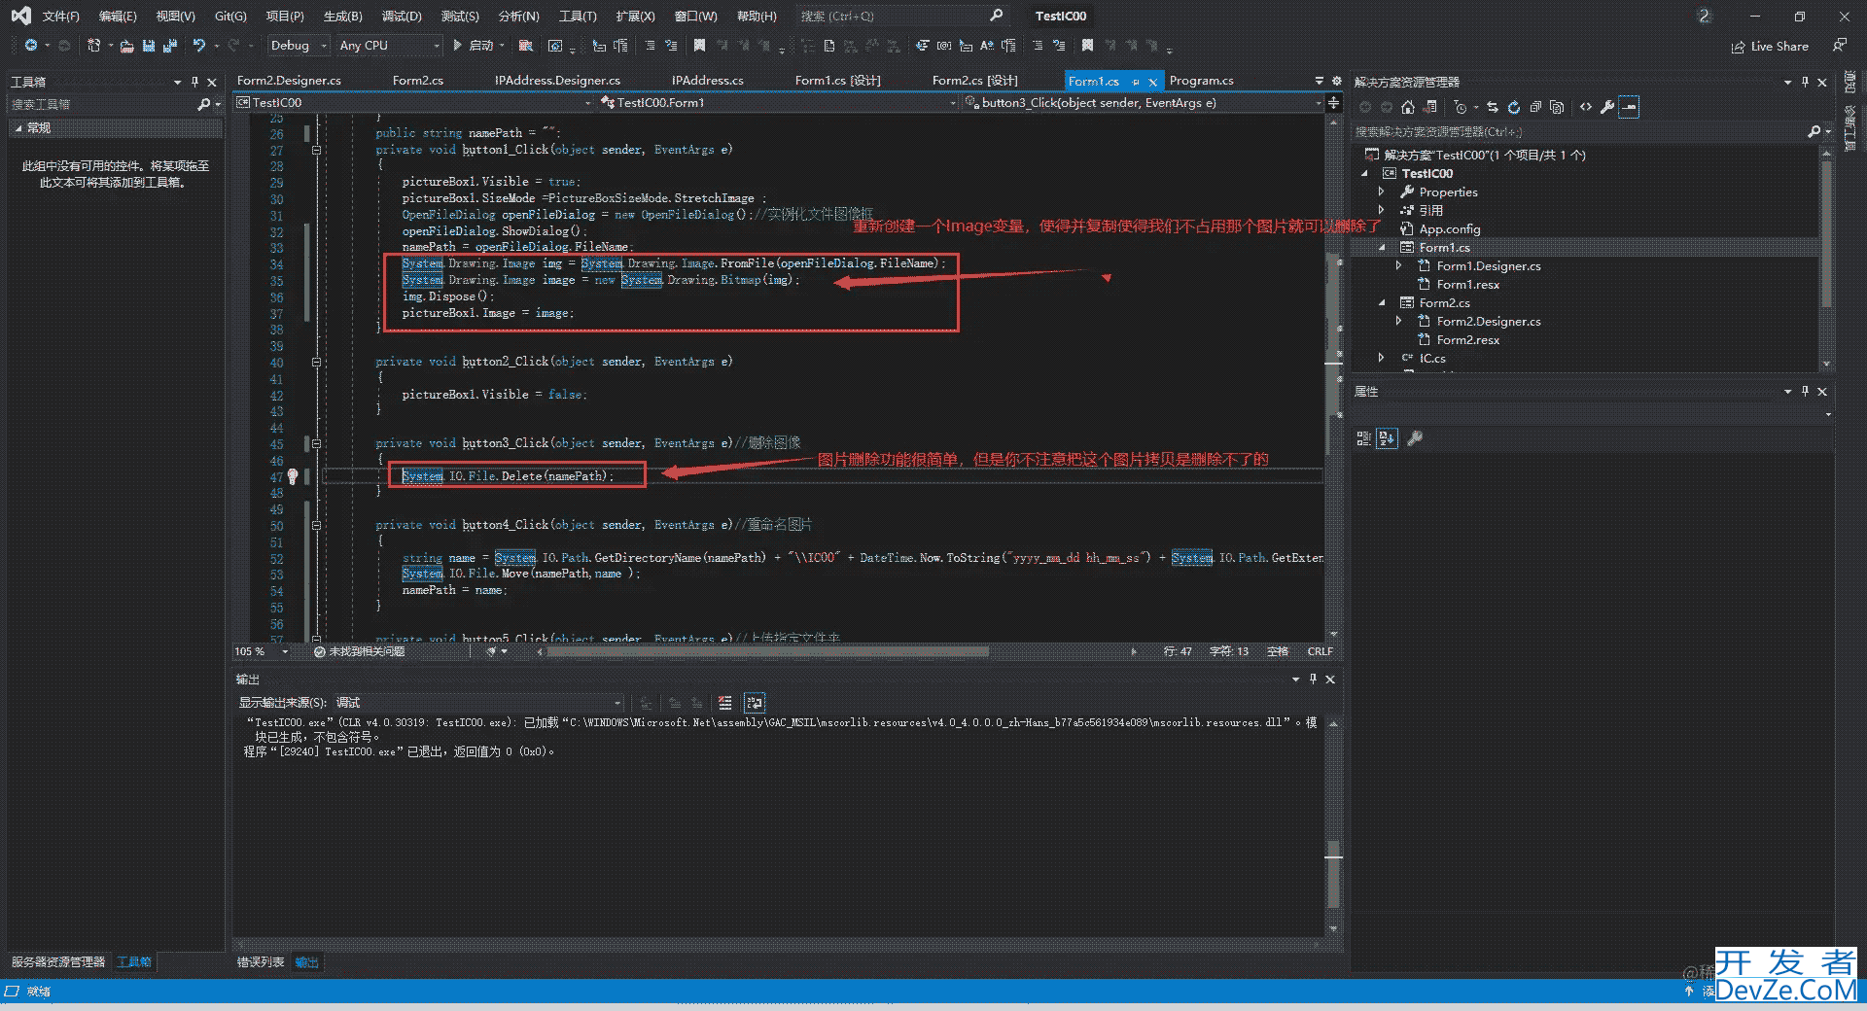The image size is (1867, 1011).
Task: Switch to the Form2.Designer.cs tab
Action: click(x=289, y=81)
